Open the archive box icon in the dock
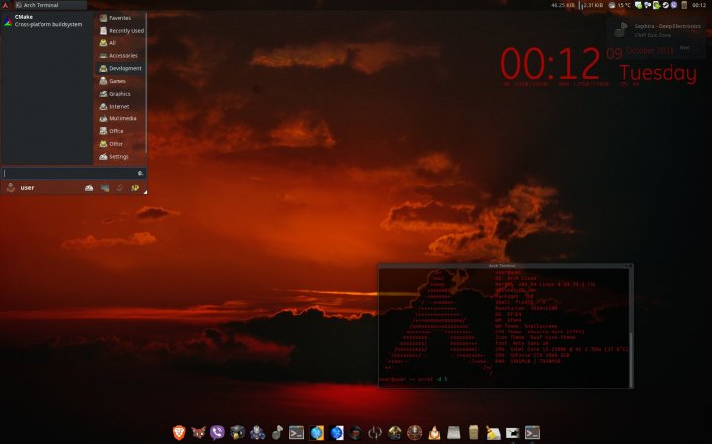 473,433
